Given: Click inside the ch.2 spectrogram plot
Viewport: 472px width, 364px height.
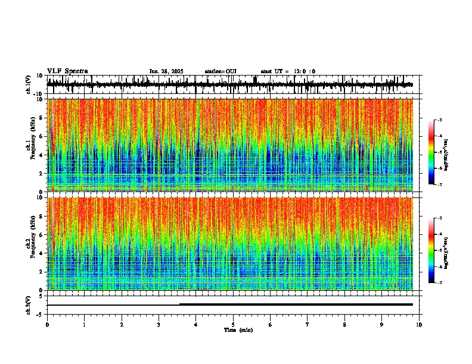Looking at the screenshot, I should (x=230, y=244).
